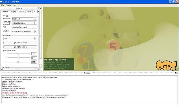
Task: Click the 'Connecting Qt signal with slot' line
Action: [x=14, y=88]
